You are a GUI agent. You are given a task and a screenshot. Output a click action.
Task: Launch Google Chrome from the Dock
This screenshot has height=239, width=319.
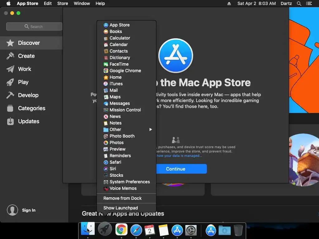tap(121, 230)
